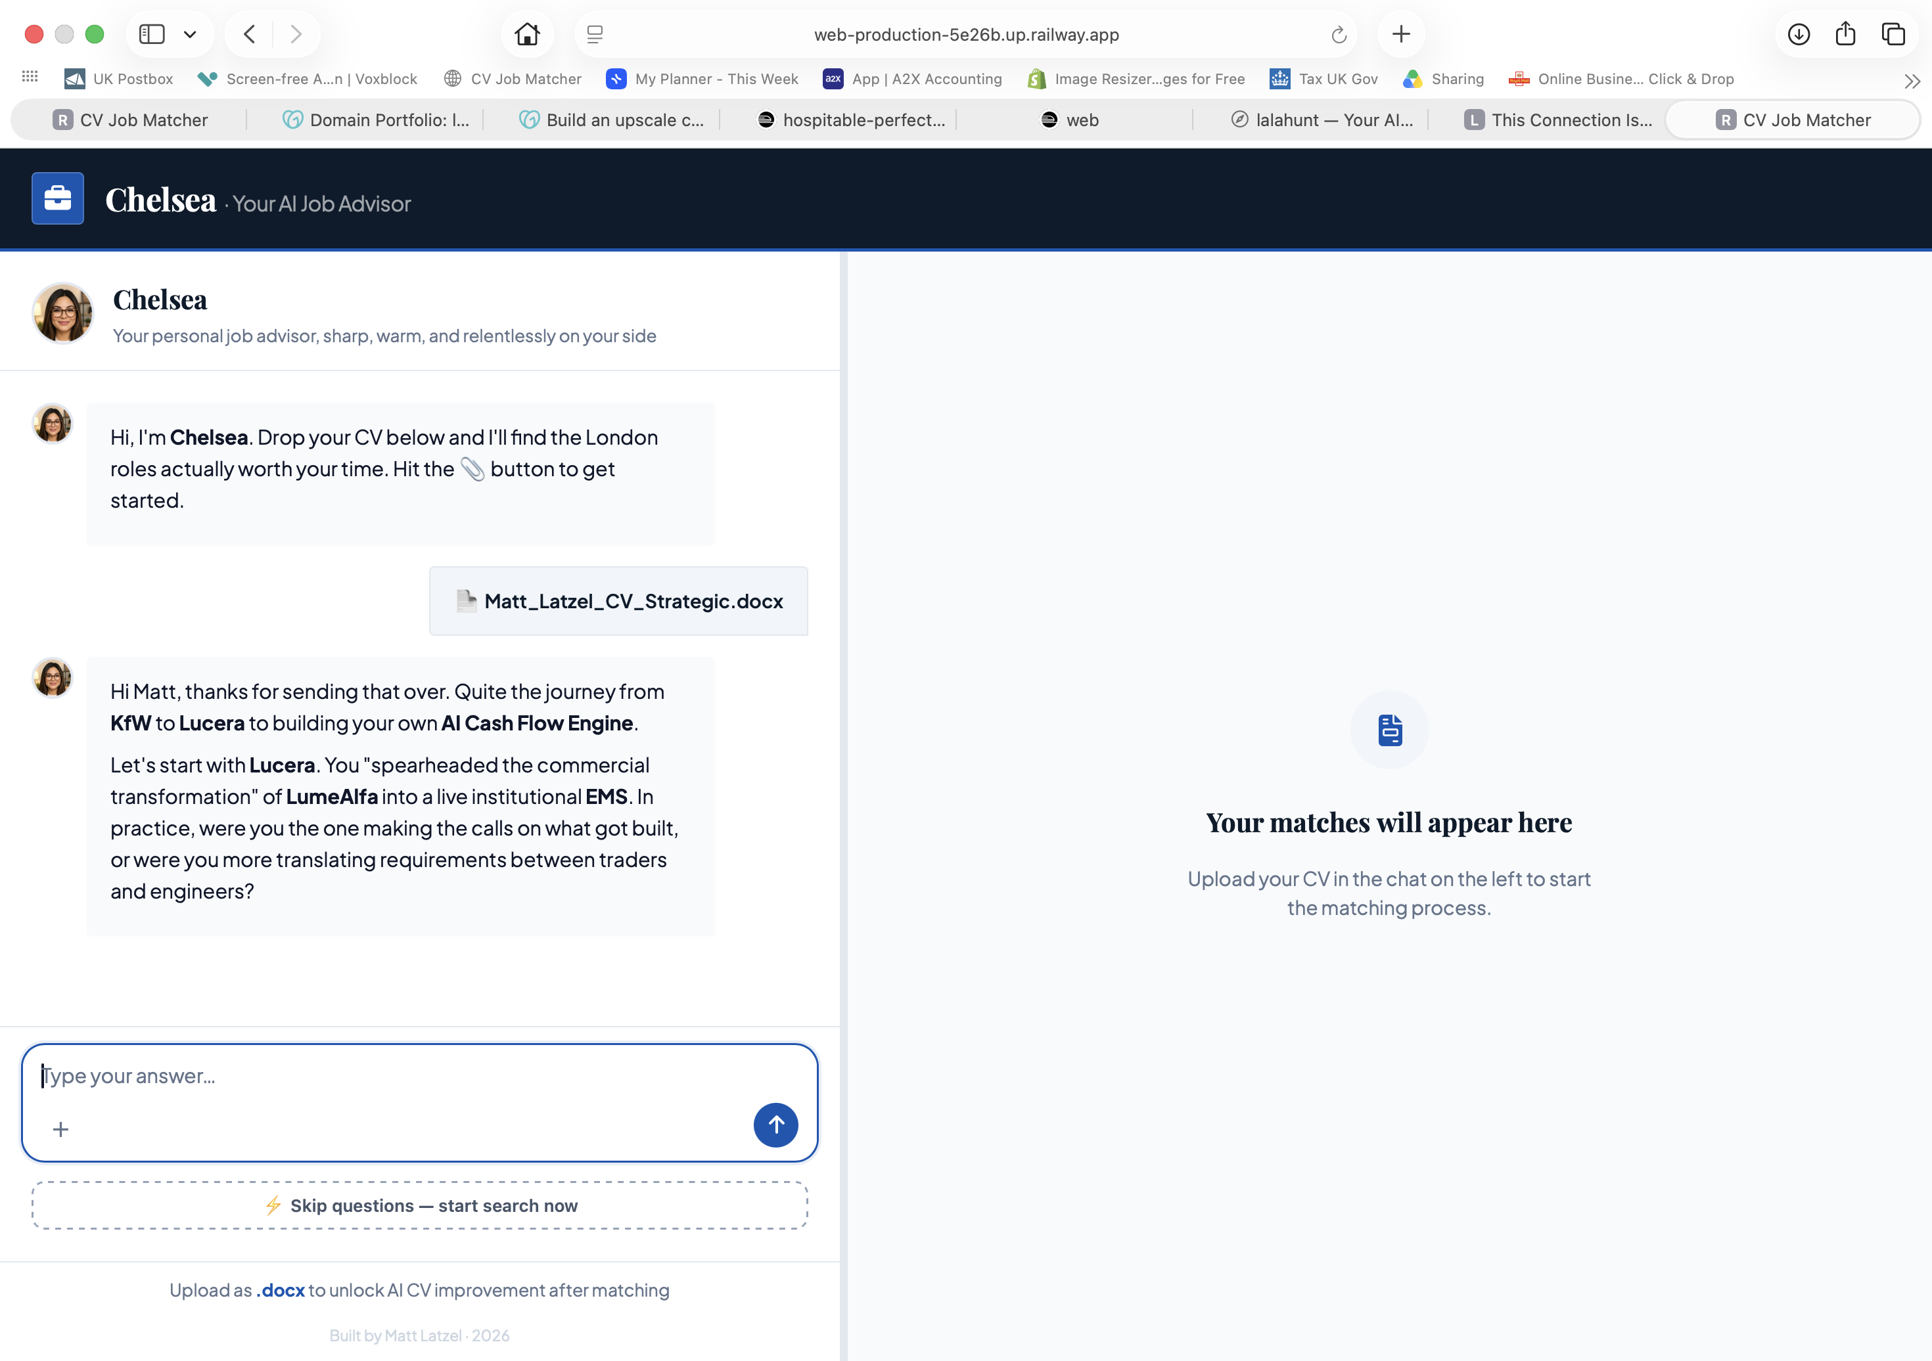Click Chelsea's large profile avatar
The width and height of the screenshot is (1932, 1361).
62,313
